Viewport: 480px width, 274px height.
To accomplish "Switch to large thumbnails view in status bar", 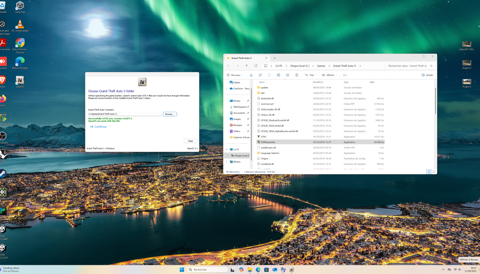I will (434, 172).
